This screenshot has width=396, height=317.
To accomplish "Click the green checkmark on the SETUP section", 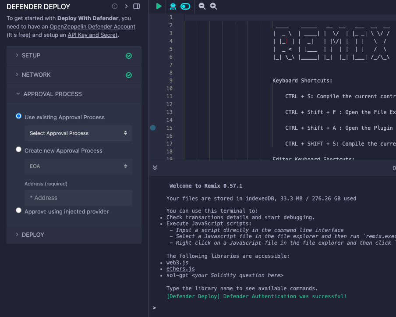I will tap(129, 56).
